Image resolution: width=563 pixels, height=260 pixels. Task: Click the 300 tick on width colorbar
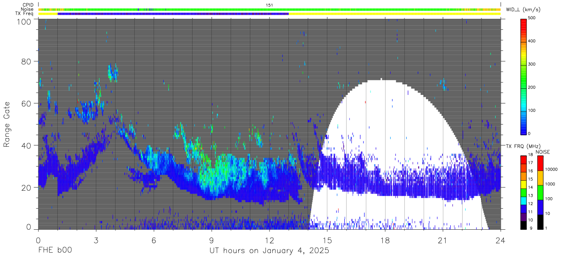tap(533, 64)
